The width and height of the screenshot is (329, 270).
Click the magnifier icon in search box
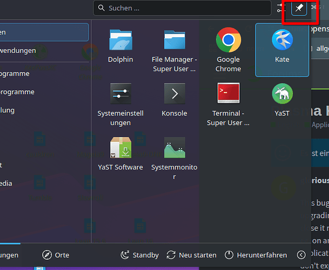point(102,8)
